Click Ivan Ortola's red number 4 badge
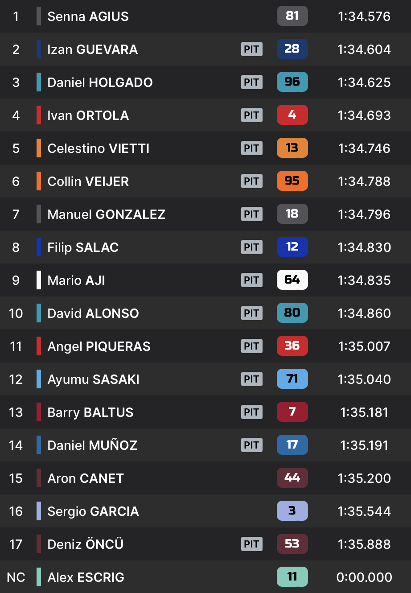411x593 pixels. [292, 115]
